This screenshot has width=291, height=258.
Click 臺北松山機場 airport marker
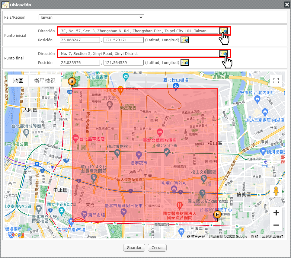tap(176, 86)
